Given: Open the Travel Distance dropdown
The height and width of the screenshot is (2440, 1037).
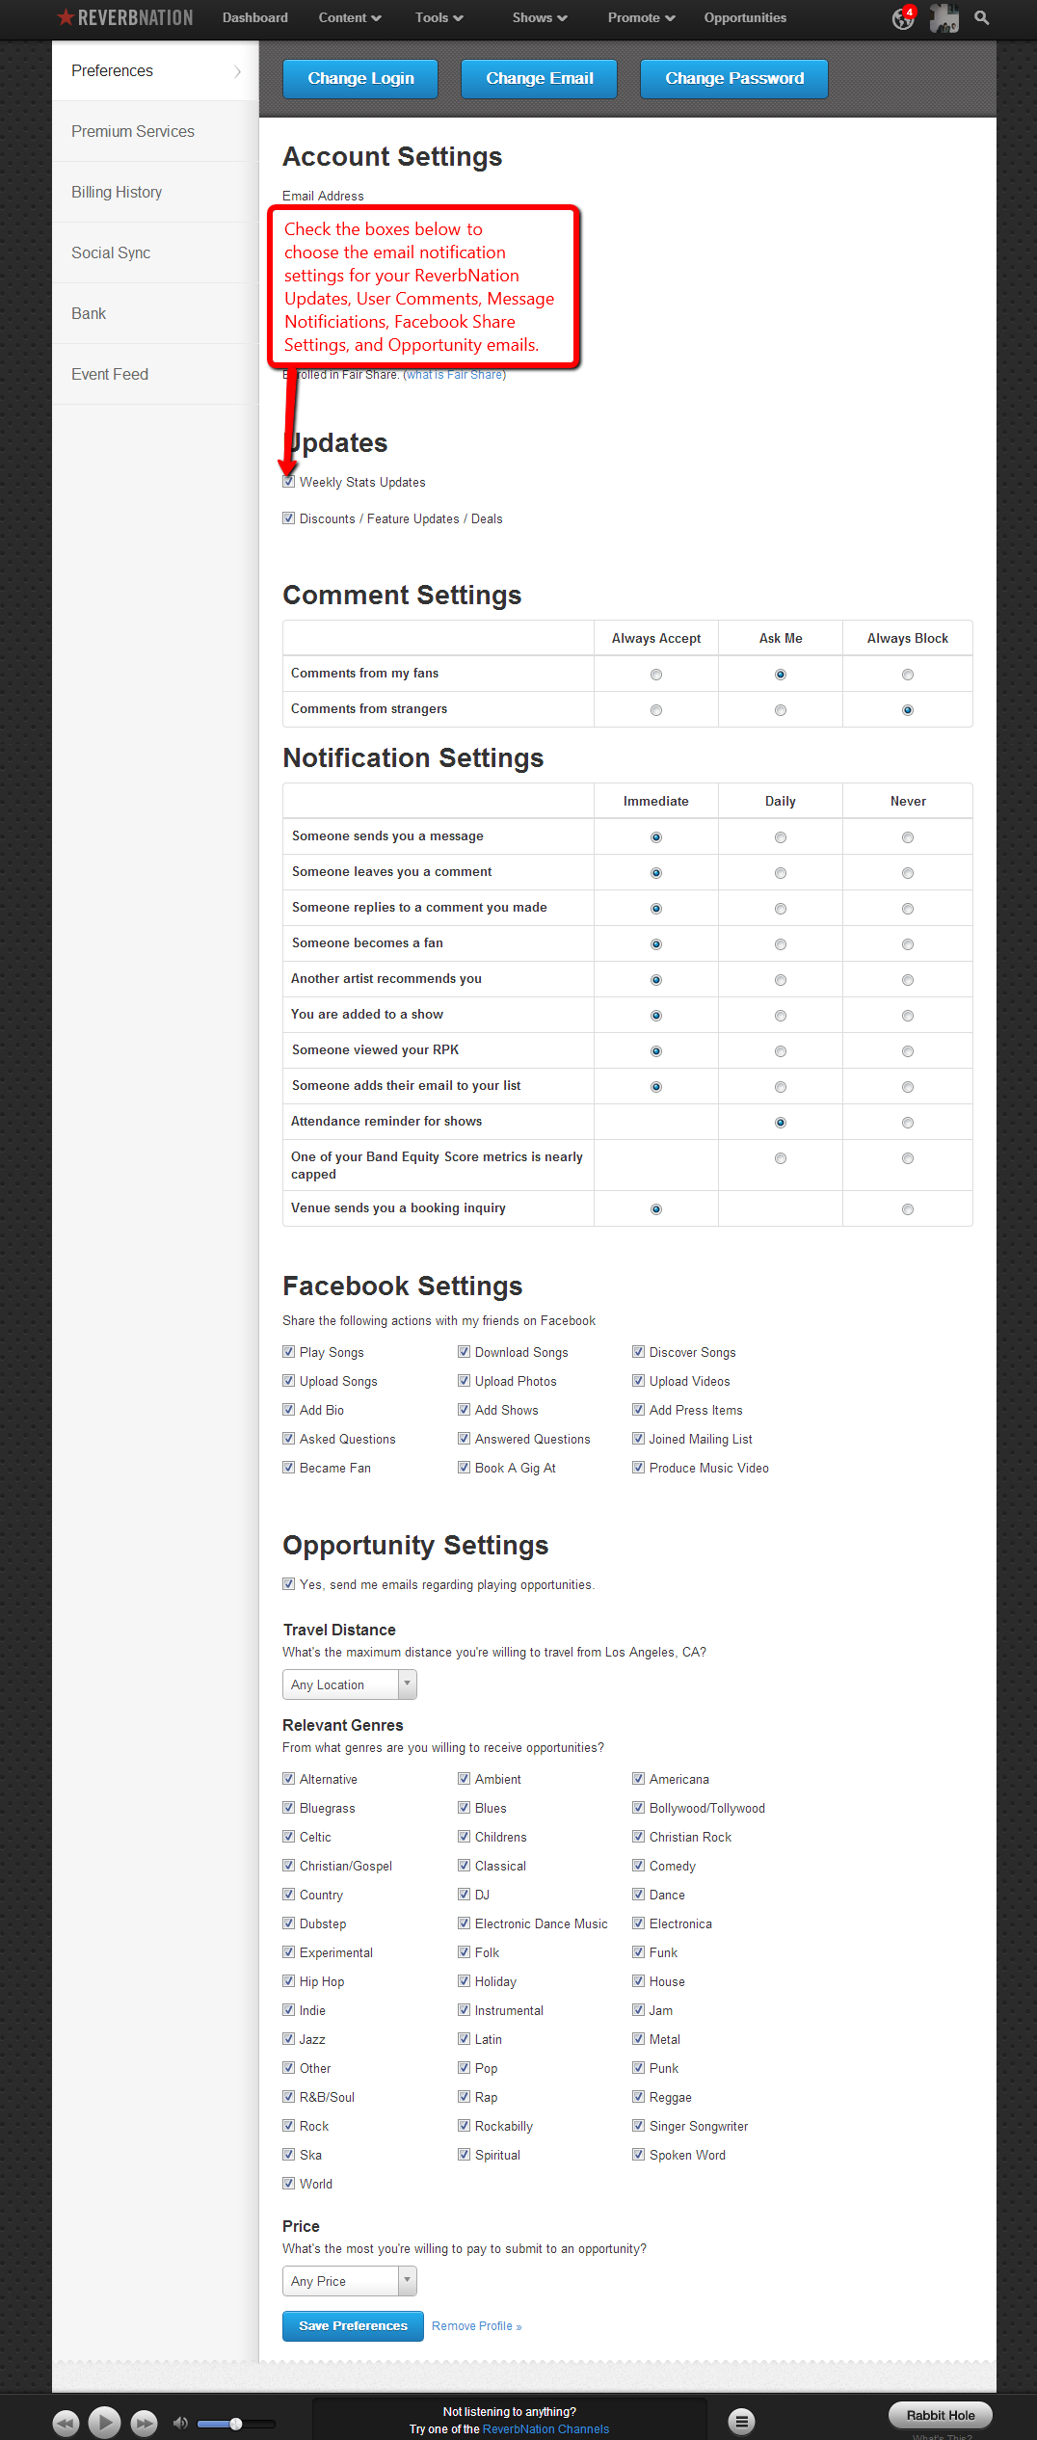Looking at the screenshot, I should [x=349, y=1684].
